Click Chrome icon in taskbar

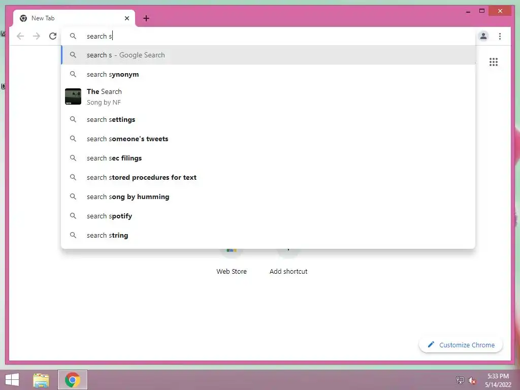[73, 380]
